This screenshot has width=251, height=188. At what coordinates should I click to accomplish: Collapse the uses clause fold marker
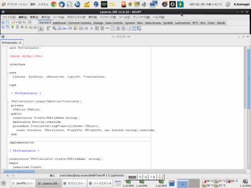click(x=8, y=73)
